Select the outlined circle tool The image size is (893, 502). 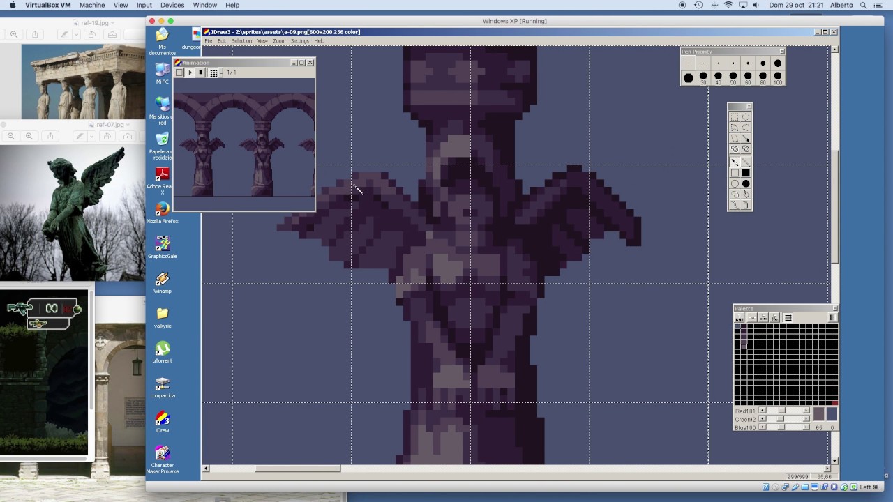(x=735, y=183)
